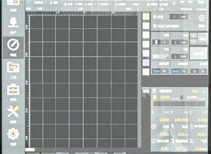This screenshot has width=211, height=154.
Task: Click the 59.7 mm nozzle height value
Action: click(180, 148)
